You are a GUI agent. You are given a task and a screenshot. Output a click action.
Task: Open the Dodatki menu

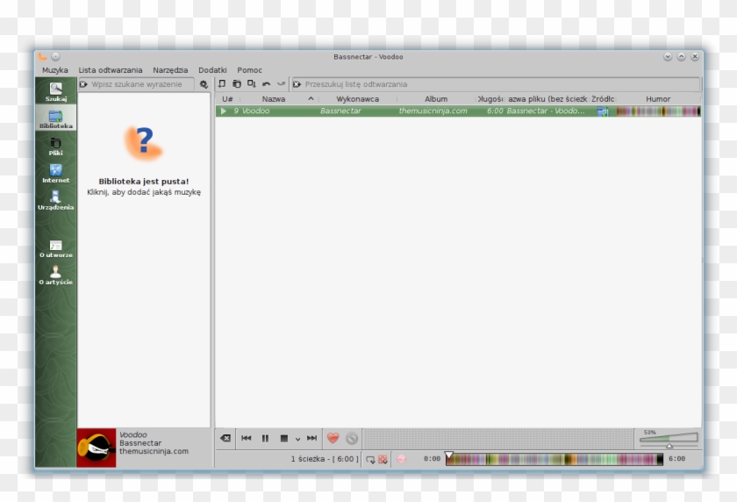[212, 70]
